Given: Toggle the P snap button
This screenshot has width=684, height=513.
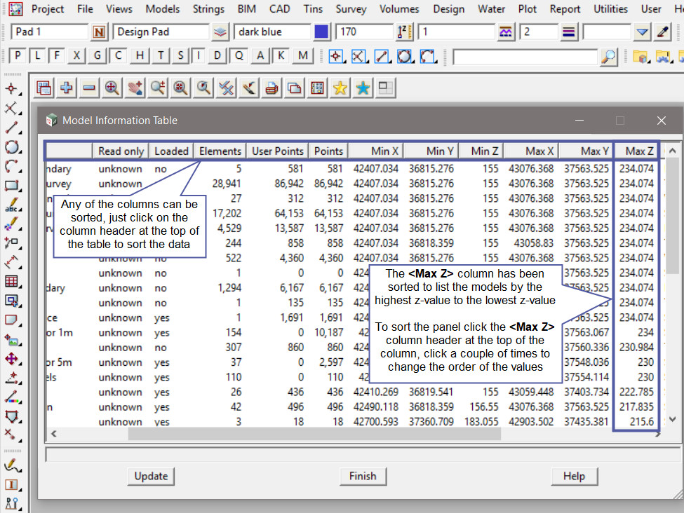Looking at the screenshot, I should [18, 56].
